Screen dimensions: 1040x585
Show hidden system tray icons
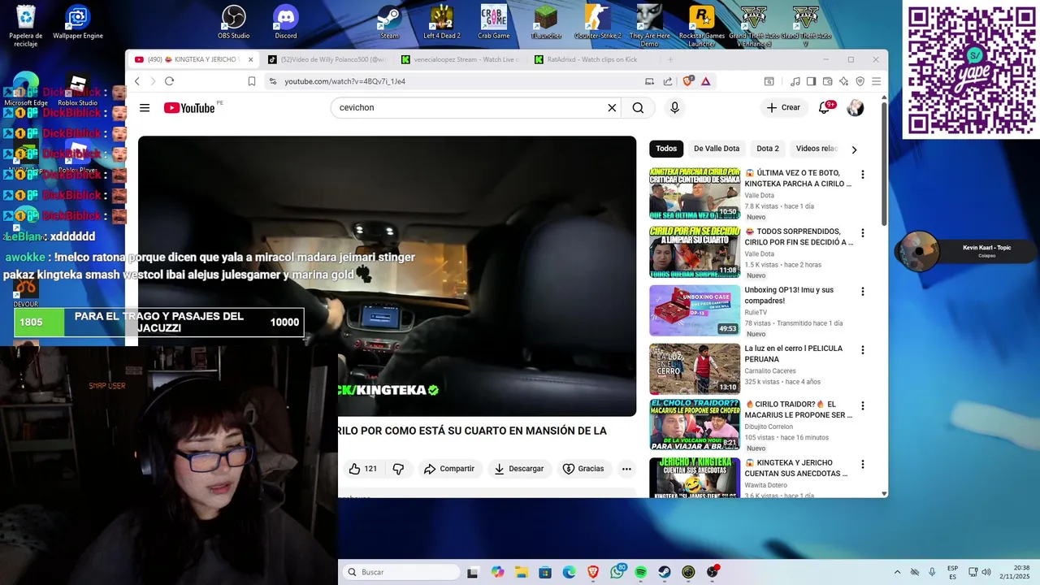coord(897,572)
